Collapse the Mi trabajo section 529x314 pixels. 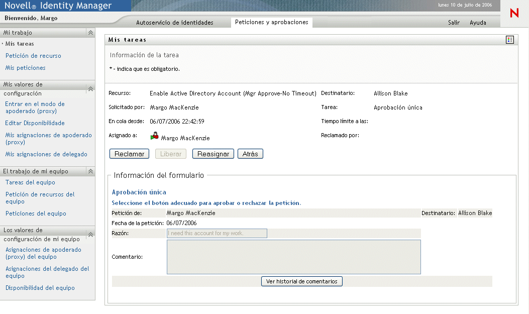tap(90, 33)
